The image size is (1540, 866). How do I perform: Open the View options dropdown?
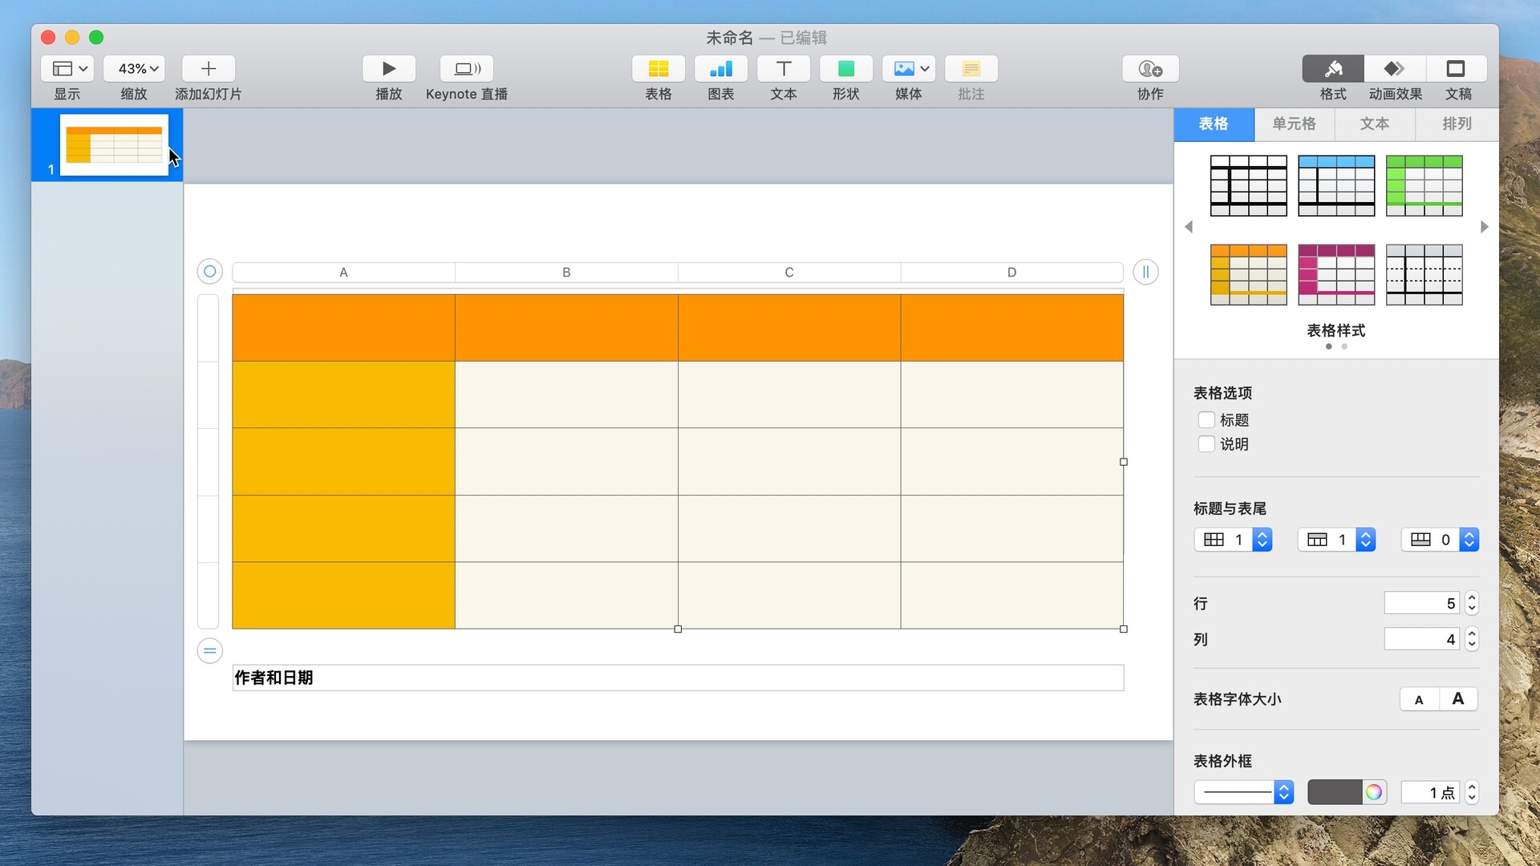coord(67,69)
